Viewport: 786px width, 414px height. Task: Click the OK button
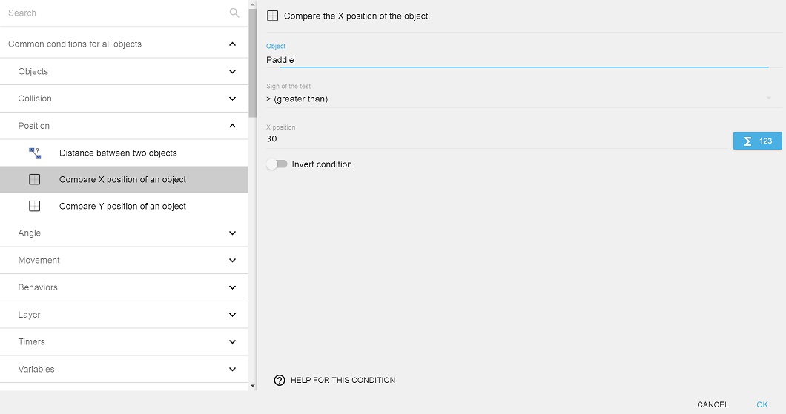pyautogui.click(x=762, y=404)
